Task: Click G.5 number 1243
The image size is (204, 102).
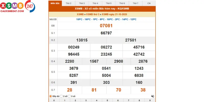Action: pos(139,68)
